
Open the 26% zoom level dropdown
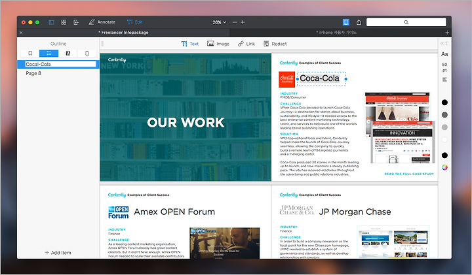pos(219,22)
